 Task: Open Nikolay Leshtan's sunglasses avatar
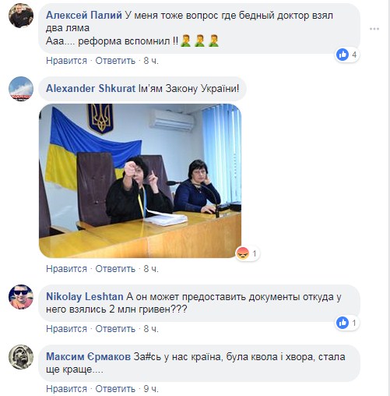click(21, 297)
